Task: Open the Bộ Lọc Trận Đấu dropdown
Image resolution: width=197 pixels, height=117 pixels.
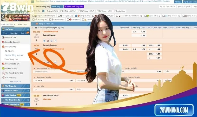Action: 167,6
